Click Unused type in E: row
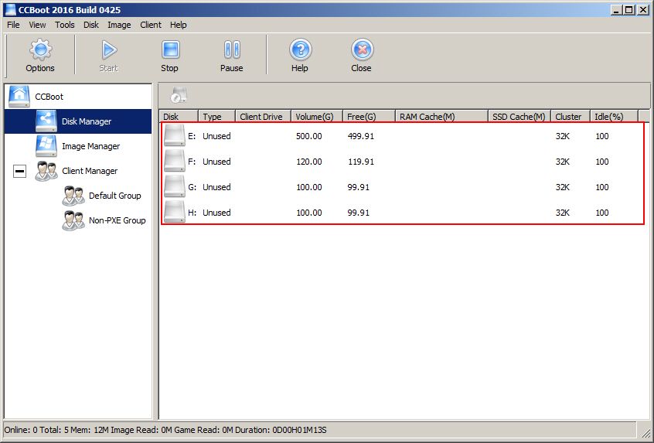654x443 pixels. click(x=216, y=136)
